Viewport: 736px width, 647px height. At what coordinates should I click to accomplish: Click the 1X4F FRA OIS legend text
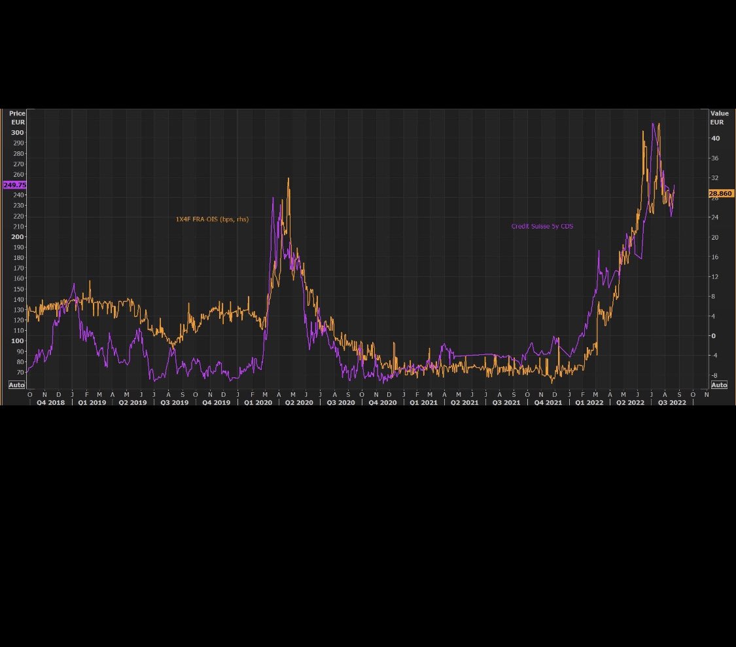tap(211, 219)
